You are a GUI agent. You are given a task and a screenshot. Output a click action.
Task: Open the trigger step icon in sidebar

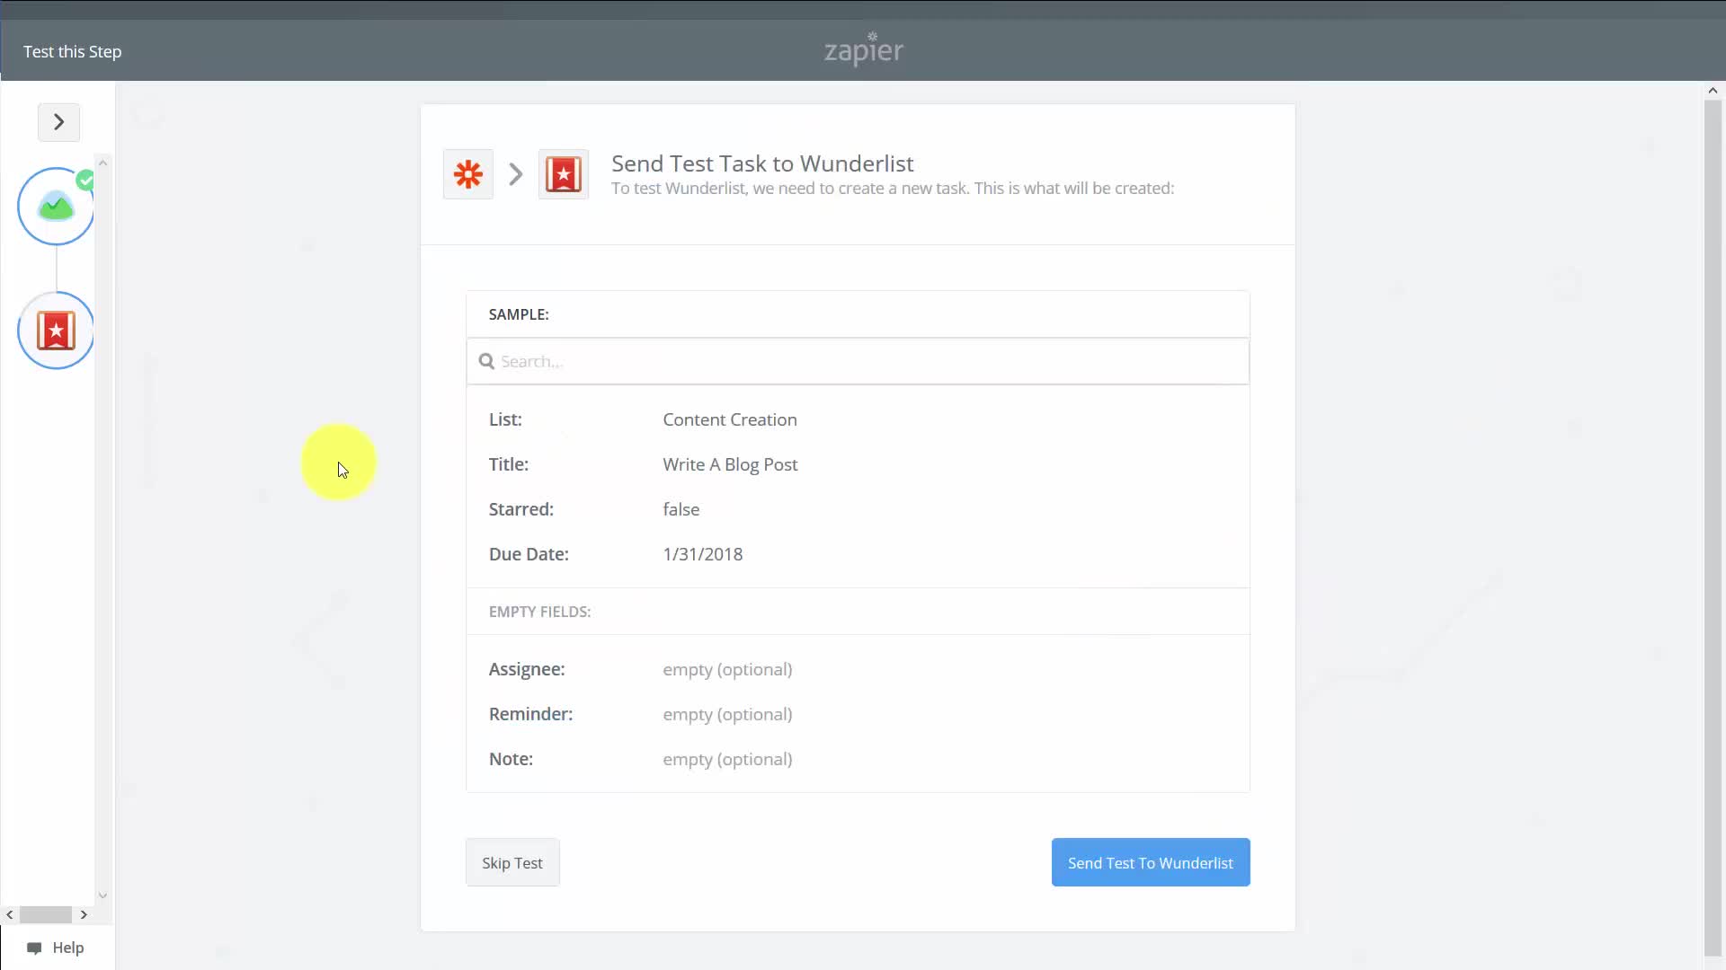point(56,207)
